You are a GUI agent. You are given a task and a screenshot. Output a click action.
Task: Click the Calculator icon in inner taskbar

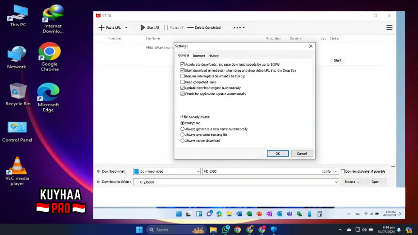point(319,214)
